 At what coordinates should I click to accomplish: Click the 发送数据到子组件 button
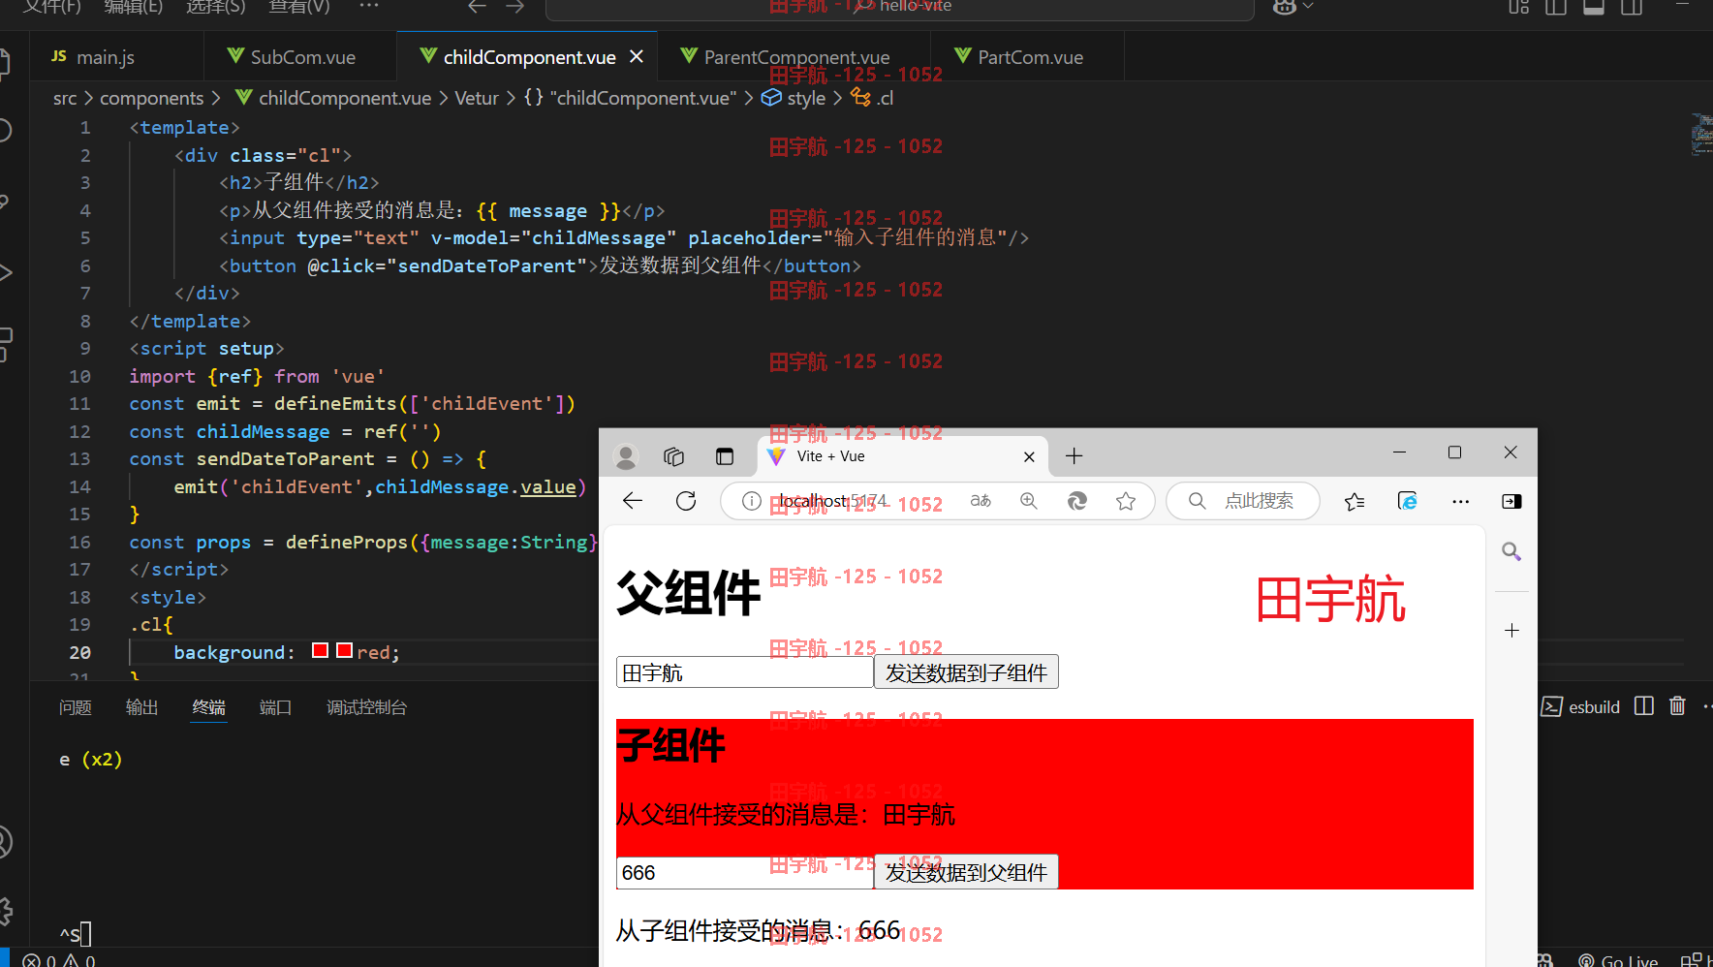[x=966, y=672]
